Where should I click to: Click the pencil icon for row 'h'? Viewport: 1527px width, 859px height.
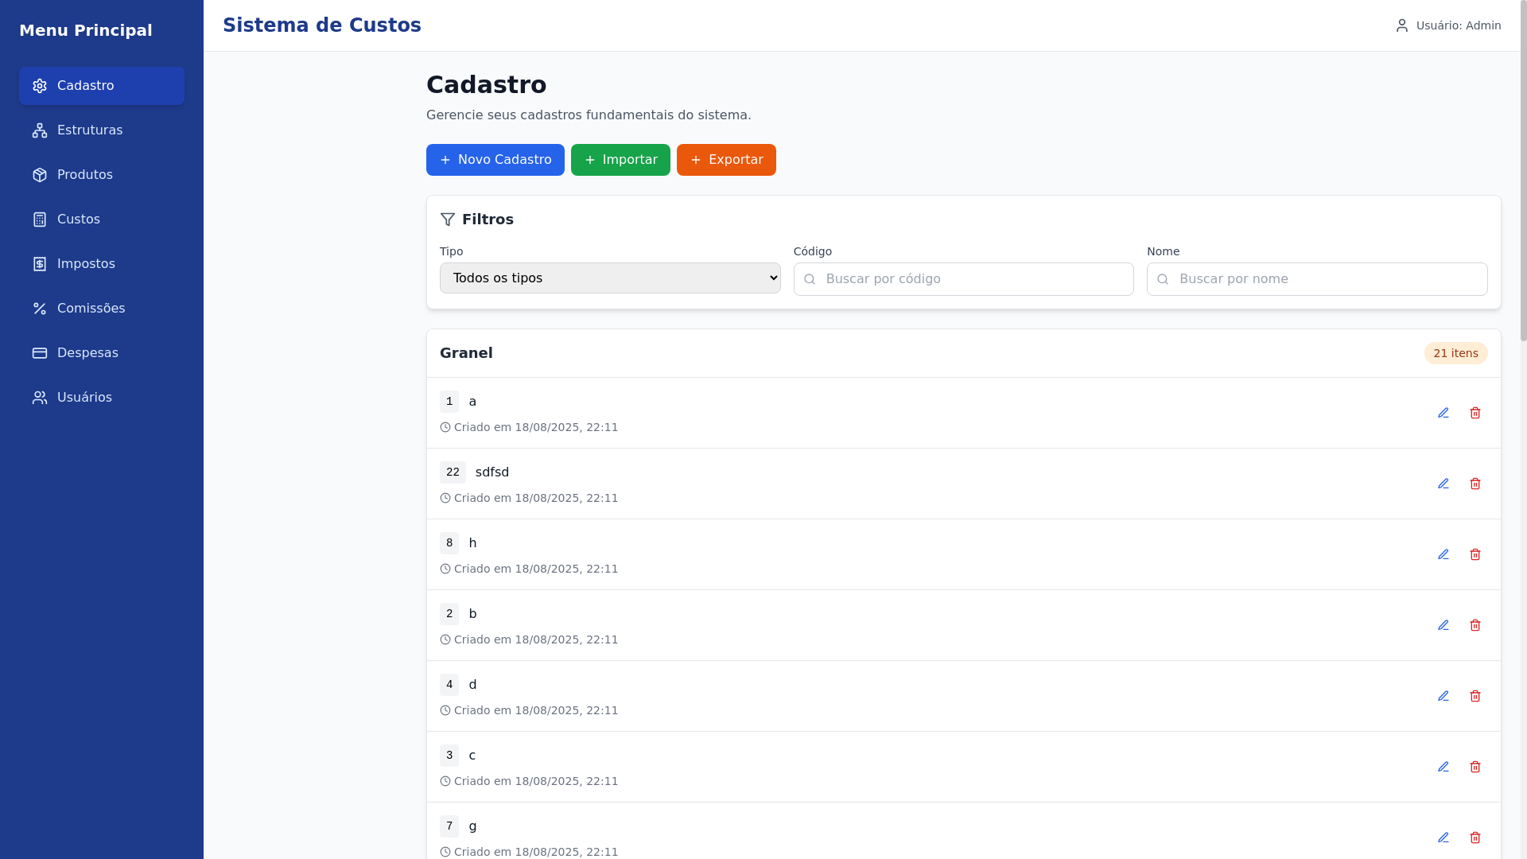(x=1443, y=554)
